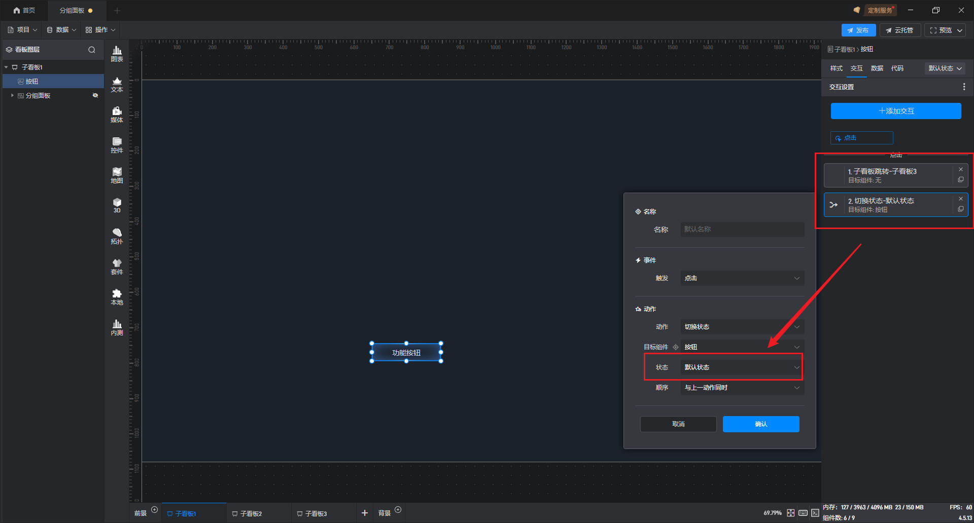The width and height of the screenshot is (974, 523).
Task: Open the 3D component panel
Action: tap(117, 205)
